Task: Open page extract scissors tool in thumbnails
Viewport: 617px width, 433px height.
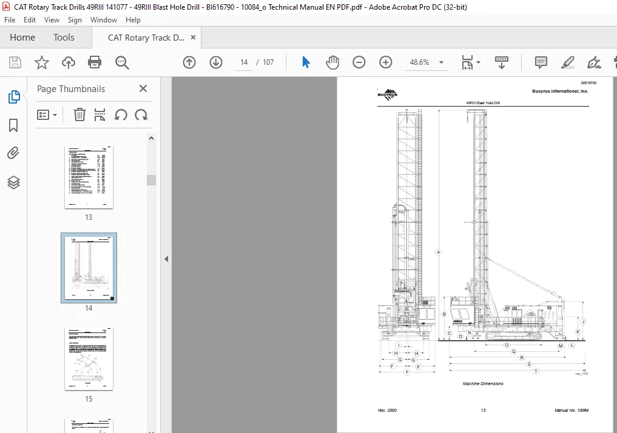Action: coord(100,114)
